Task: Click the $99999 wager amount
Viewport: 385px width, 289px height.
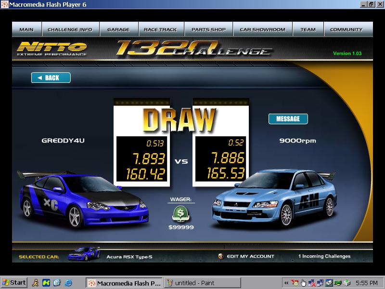Action: [181, 227]
